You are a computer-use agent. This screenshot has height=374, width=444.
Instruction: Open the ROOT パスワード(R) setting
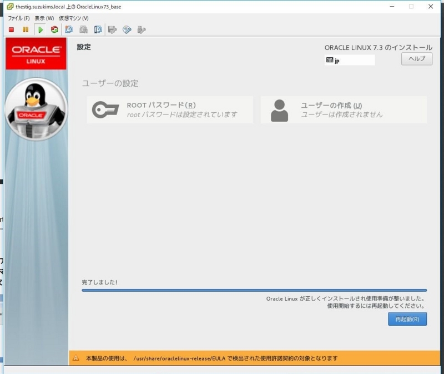170,109
